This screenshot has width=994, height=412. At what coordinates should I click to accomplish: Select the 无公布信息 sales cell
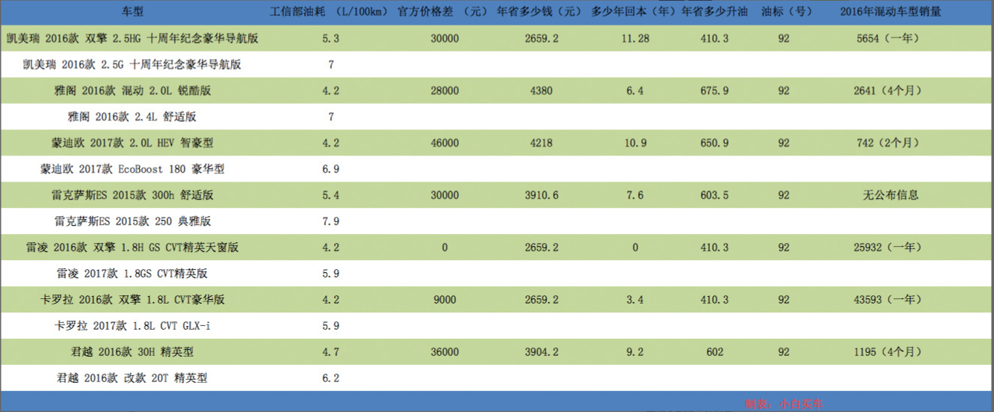(x=889, y=195)
